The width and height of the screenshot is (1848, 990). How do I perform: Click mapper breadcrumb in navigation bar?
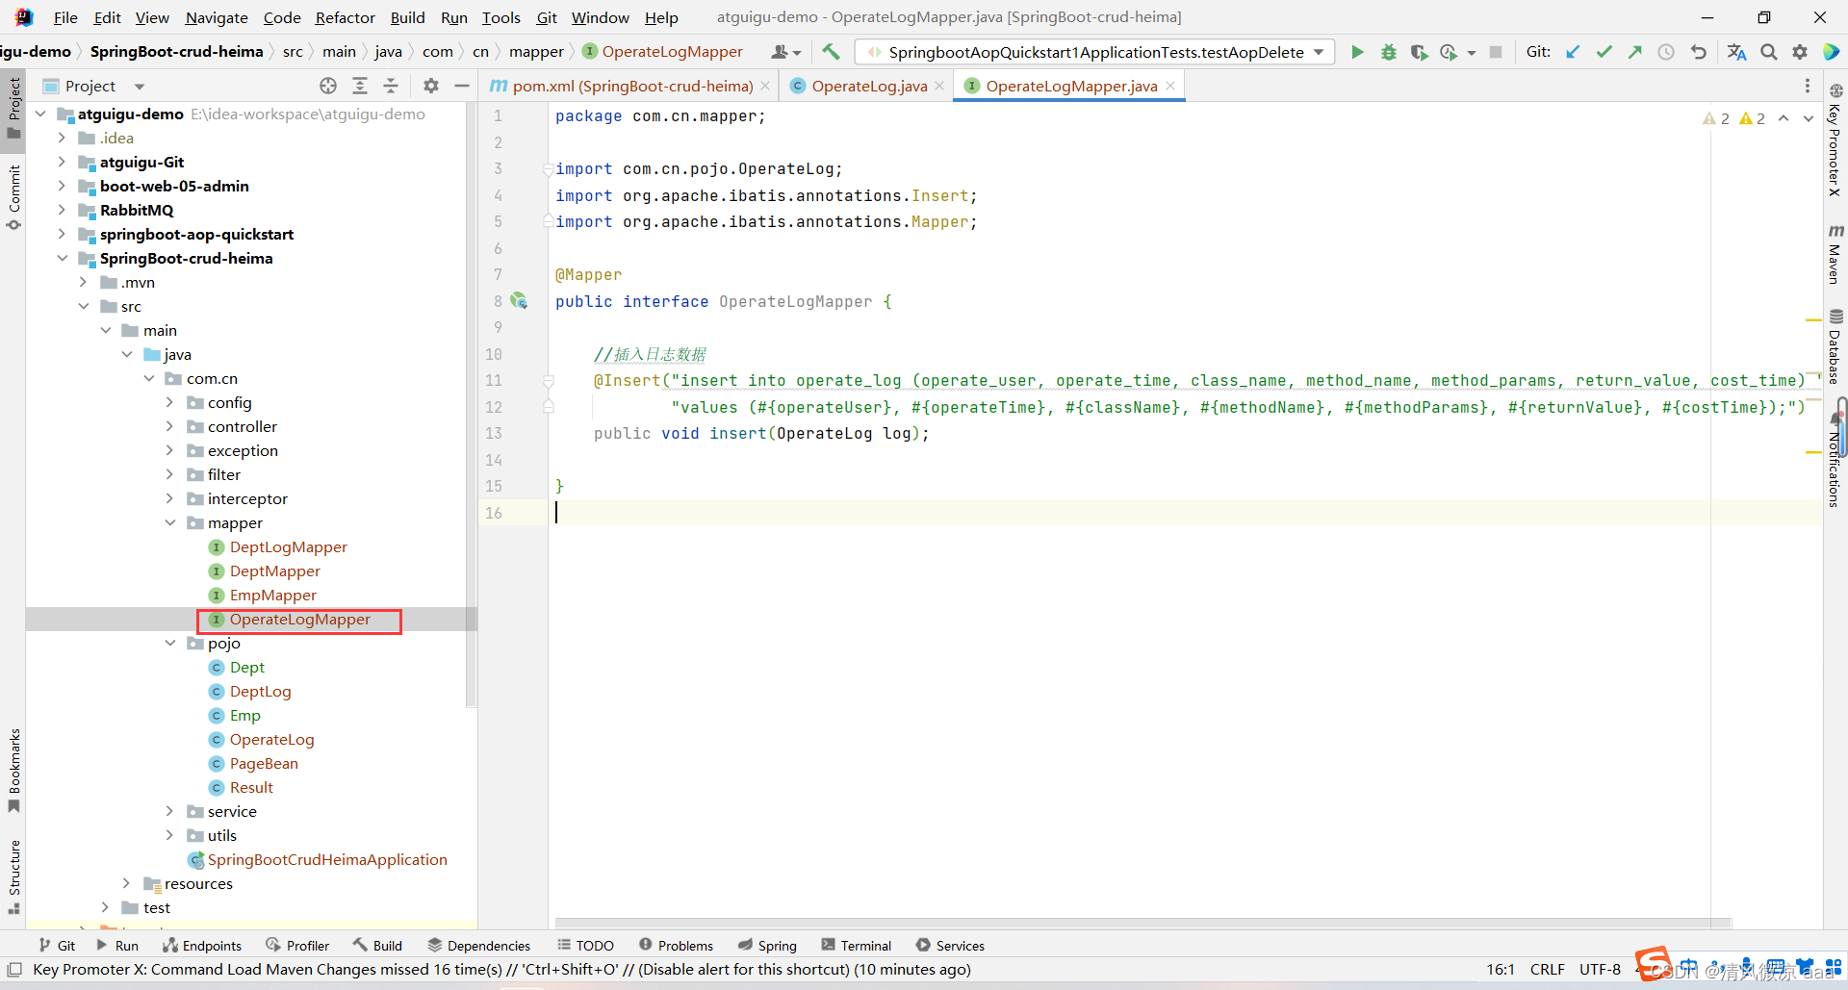tap(536, 52)
